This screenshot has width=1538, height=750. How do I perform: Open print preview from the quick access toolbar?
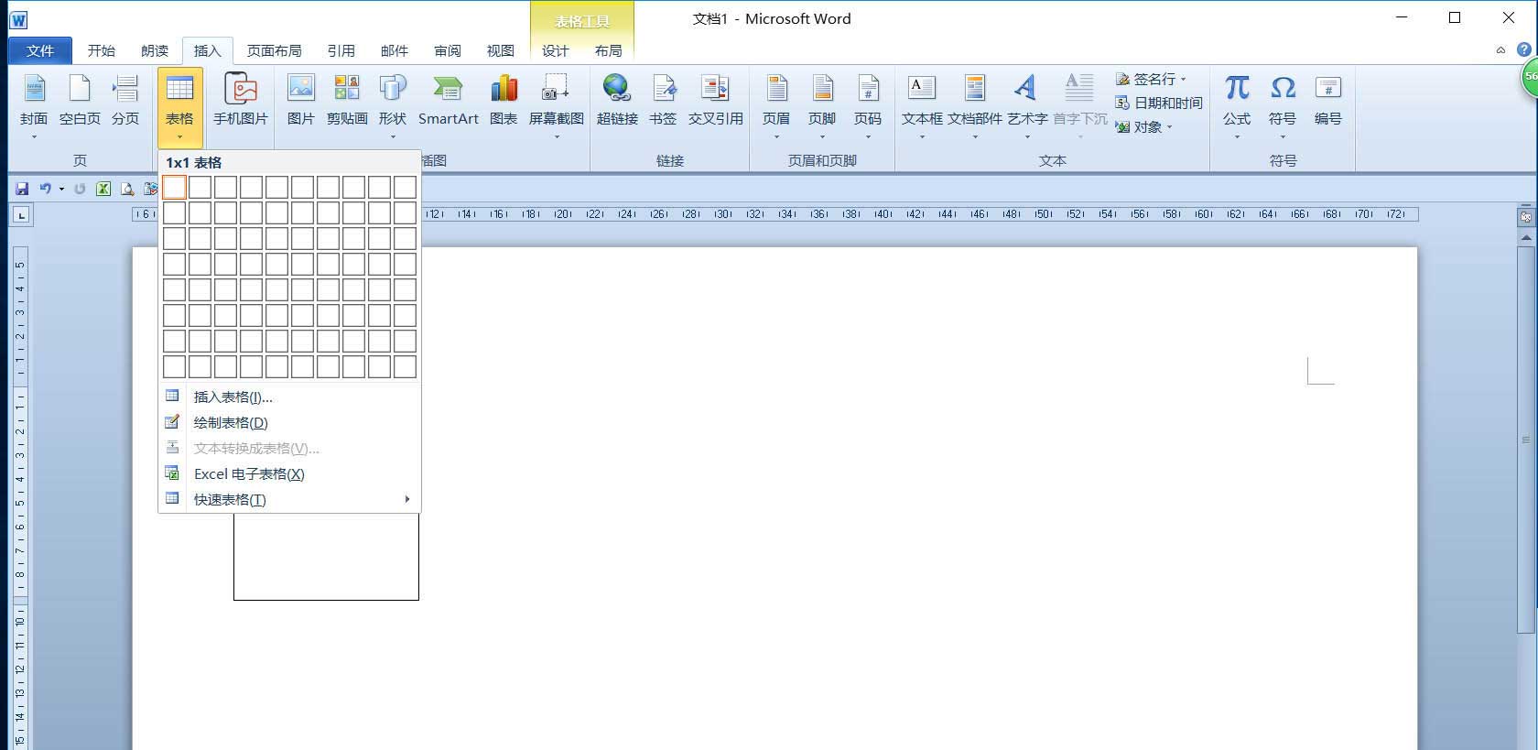pyautogui.click(x=127, y=189)
